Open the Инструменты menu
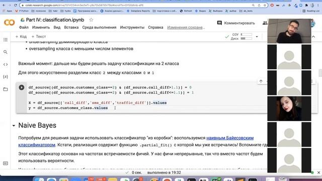This screenshot has height=181, width=322. coord(132,27)
